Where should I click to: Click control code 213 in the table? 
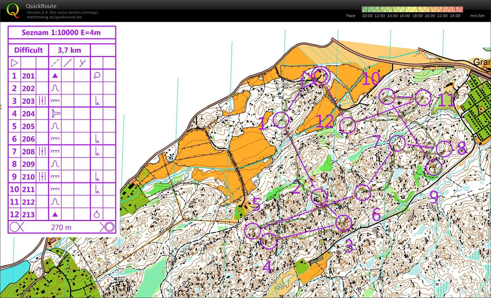[28, 215]
